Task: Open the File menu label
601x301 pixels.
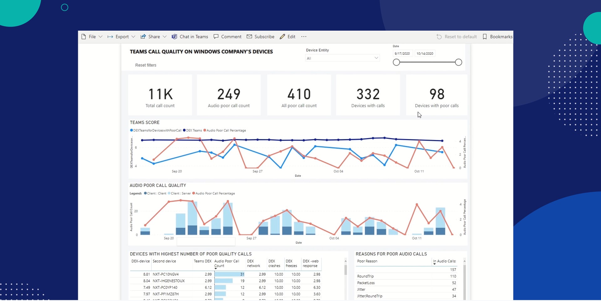Action: 92,37
